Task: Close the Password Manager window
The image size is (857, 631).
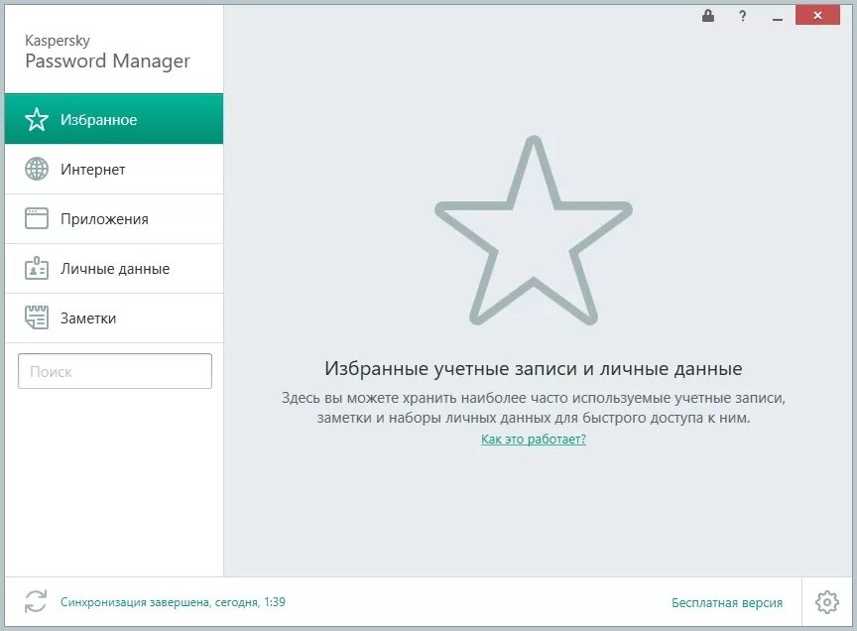Action: 817,15
